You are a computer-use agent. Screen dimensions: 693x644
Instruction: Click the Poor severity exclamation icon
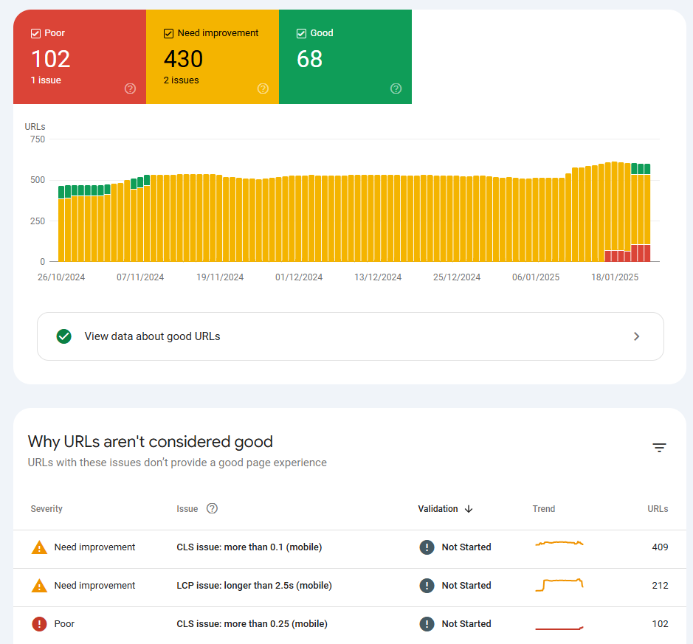[39, 623]
